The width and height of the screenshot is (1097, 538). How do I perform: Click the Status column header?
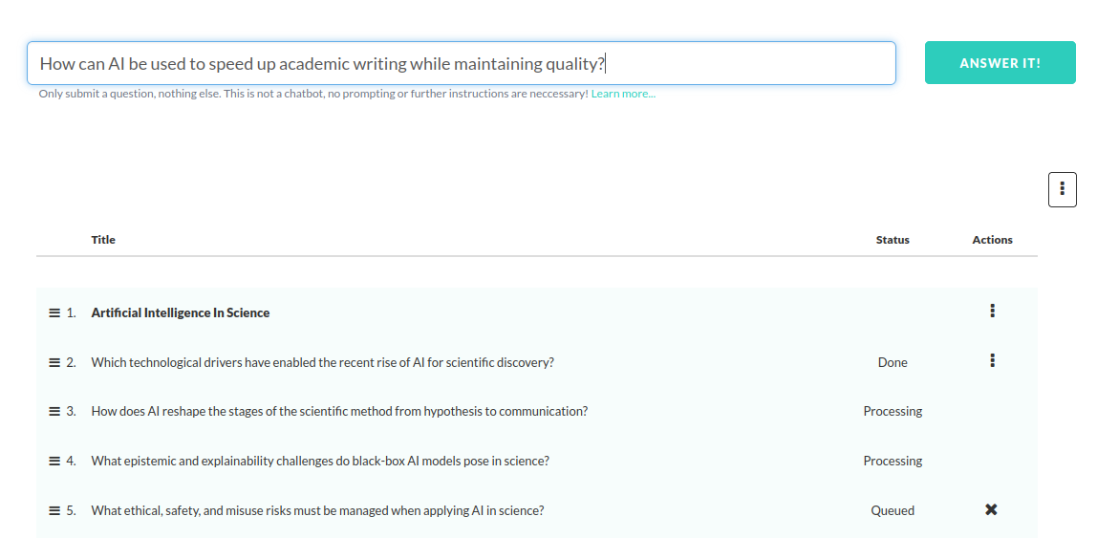(893, 240)
